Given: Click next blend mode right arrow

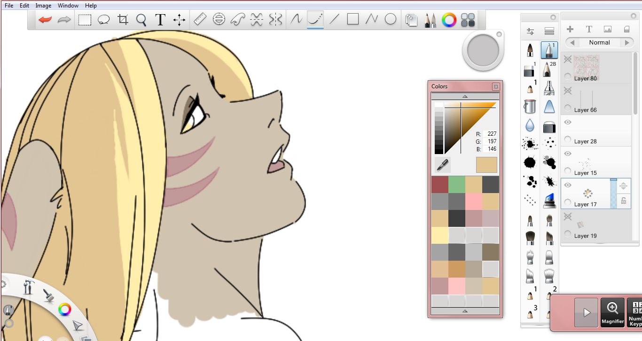Looking at the screenshot, I should click(x=626, y=43).
